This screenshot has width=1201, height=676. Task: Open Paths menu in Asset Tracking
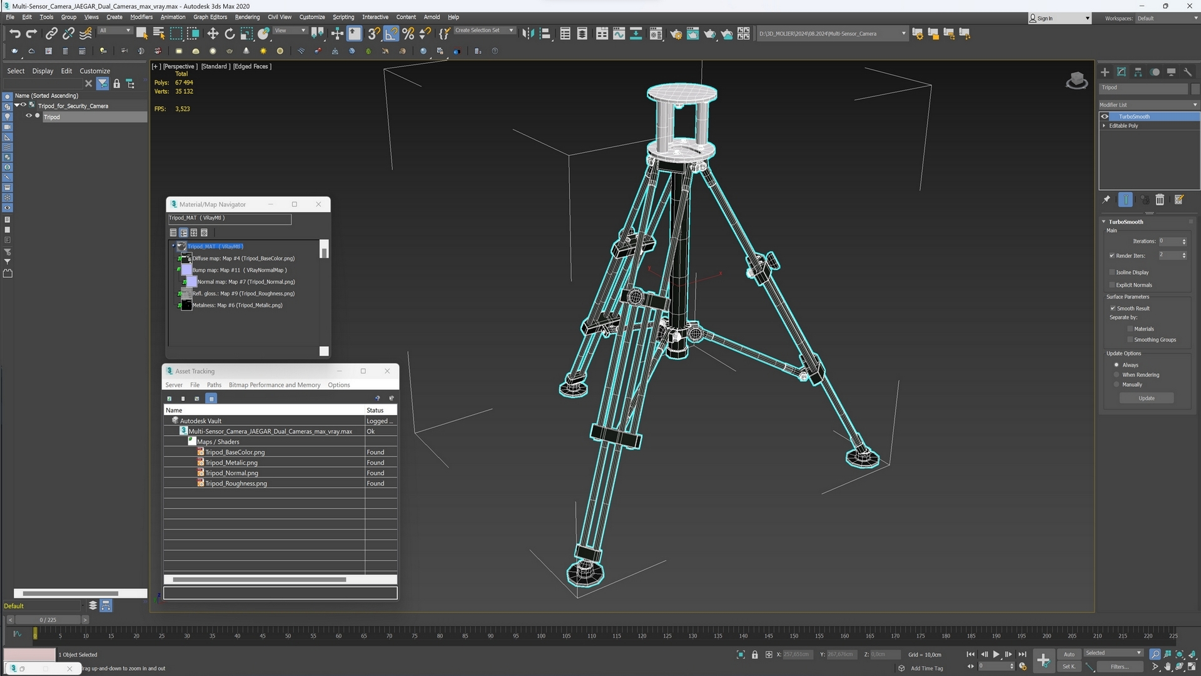[214, 385]
